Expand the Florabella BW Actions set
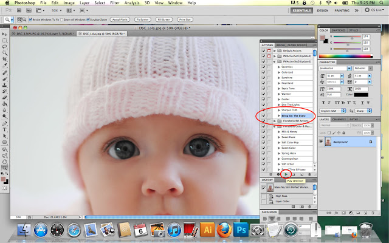Viewport: 389px width, 243px height. (275, 121)
